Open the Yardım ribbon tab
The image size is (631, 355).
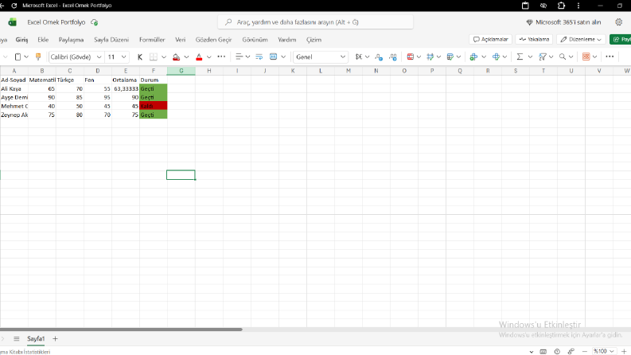click(287, 40)
